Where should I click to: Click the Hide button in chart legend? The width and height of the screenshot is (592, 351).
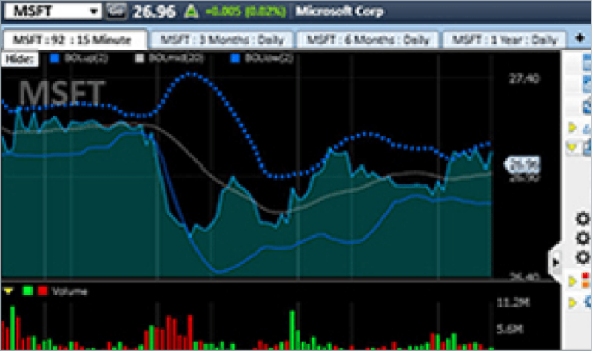coord(20,59)
